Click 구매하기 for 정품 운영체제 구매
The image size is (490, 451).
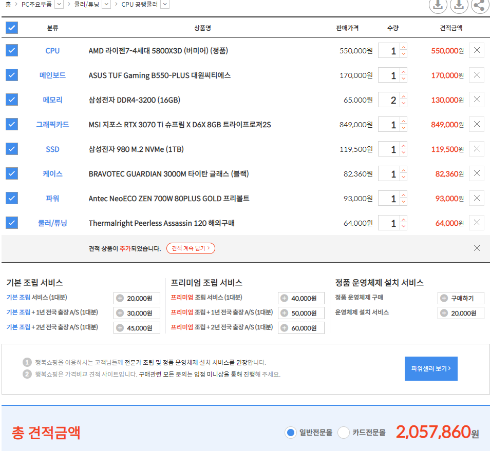pyautogui.click(x=461, y=298)
